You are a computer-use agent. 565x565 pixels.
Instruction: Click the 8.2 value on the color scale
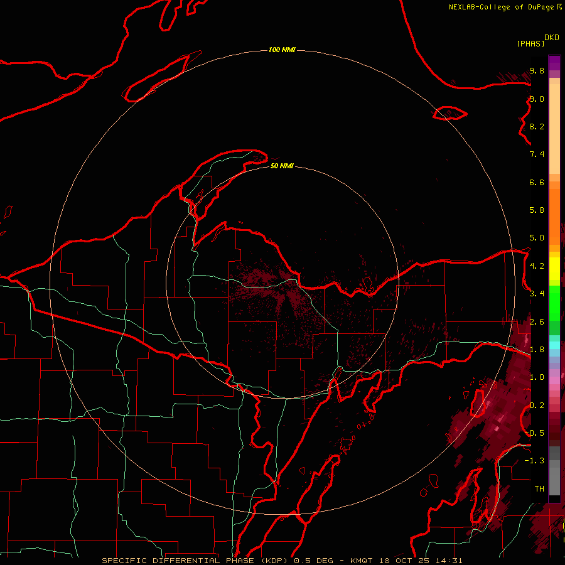point(537,126)
